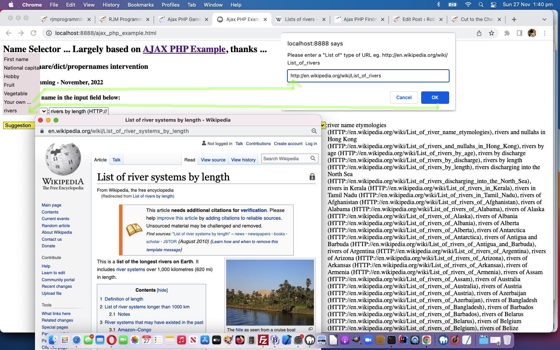560x350 pixels.
Task: Open IntelliJ IDEA from the Dock
Action: point(403,340)
